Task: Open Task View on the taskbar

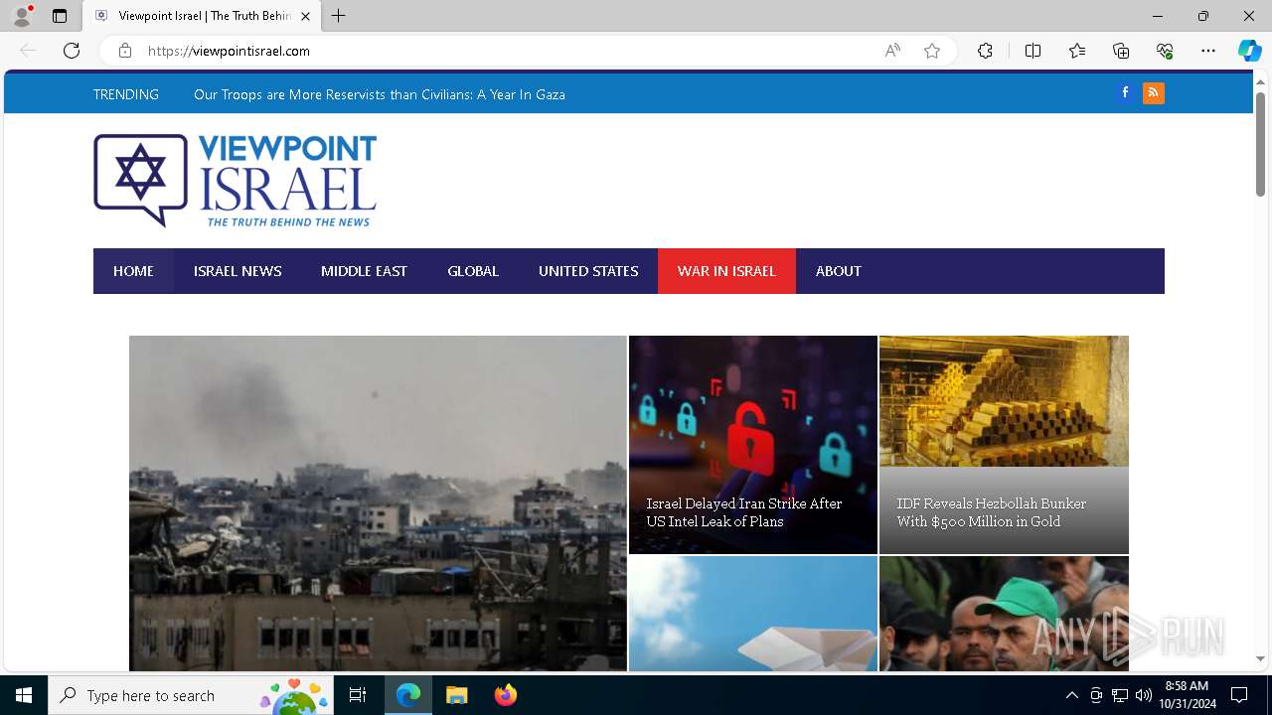Action: 358,695
